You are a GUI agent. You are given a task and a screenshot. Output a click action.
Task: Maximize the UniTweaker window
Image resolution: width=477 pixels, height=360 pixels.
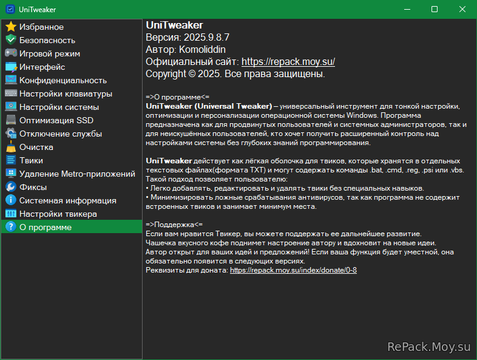[x=435, y=9]
